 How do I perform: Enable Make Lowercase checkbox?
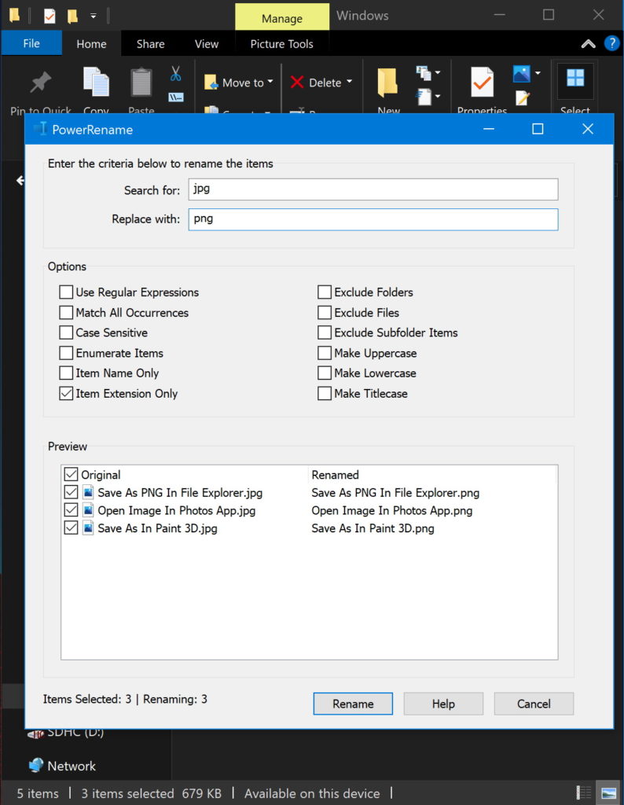pos(325,373)
